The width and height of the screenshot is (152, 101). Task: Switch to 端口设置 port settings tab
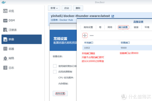[123, 27]
